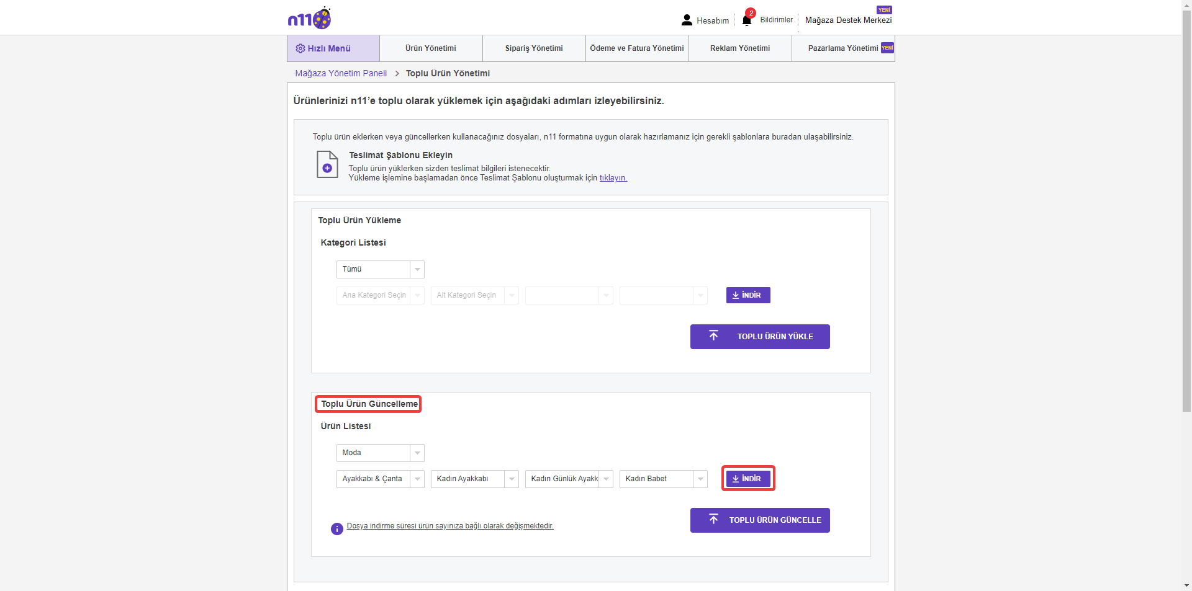Image resolution: width=1192 pixels, height=591 pixels.
Task: Click the info icon beside download note
Action: pyautogui.click(x=336, y=529)
